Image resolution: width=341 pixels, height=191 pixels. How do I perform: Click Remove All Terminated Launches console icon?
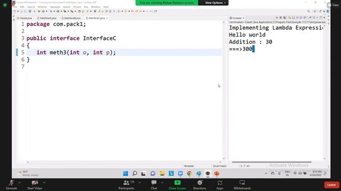click(285, 18)
